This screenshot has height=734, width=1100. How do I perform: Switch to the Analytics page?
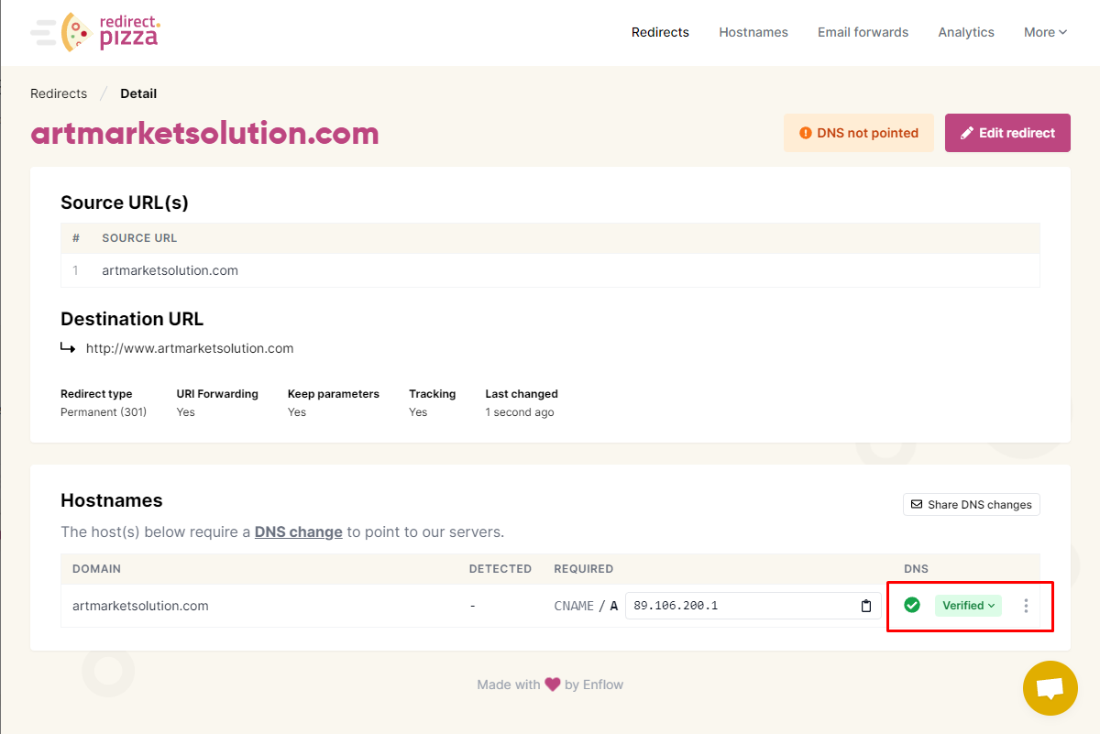point(966,32)
